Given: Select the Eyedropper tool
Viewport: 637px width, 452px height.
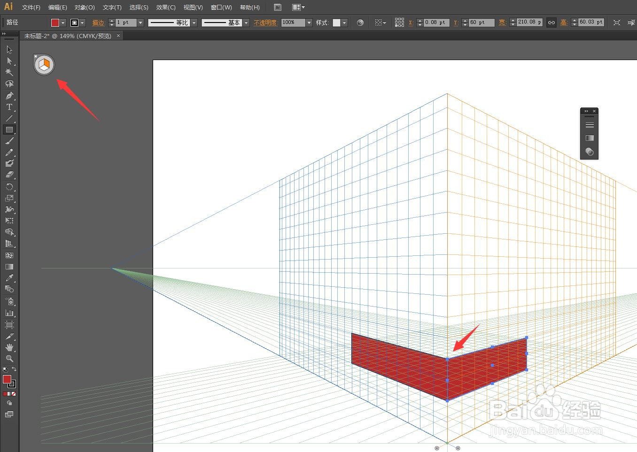Looking at the screenshot, I should click(x=9, y=278).
